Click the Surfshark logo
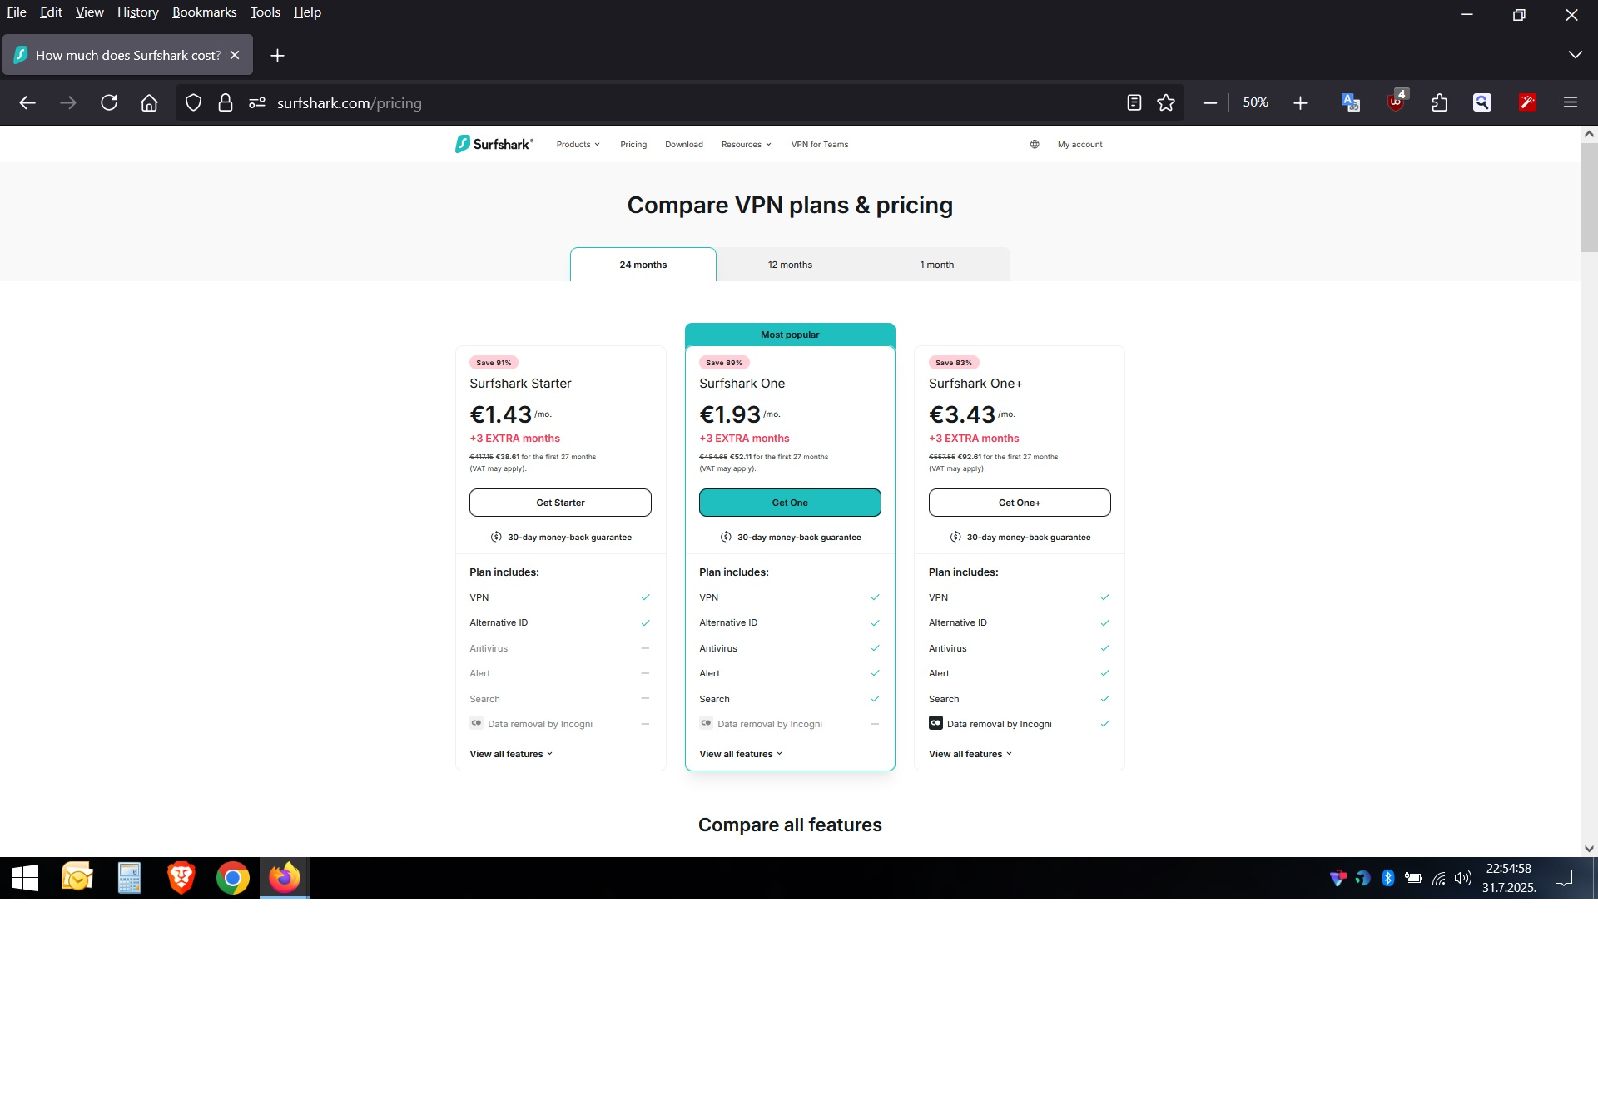This screenshot has width=1598, height=1120. click(x=494, y=144)
